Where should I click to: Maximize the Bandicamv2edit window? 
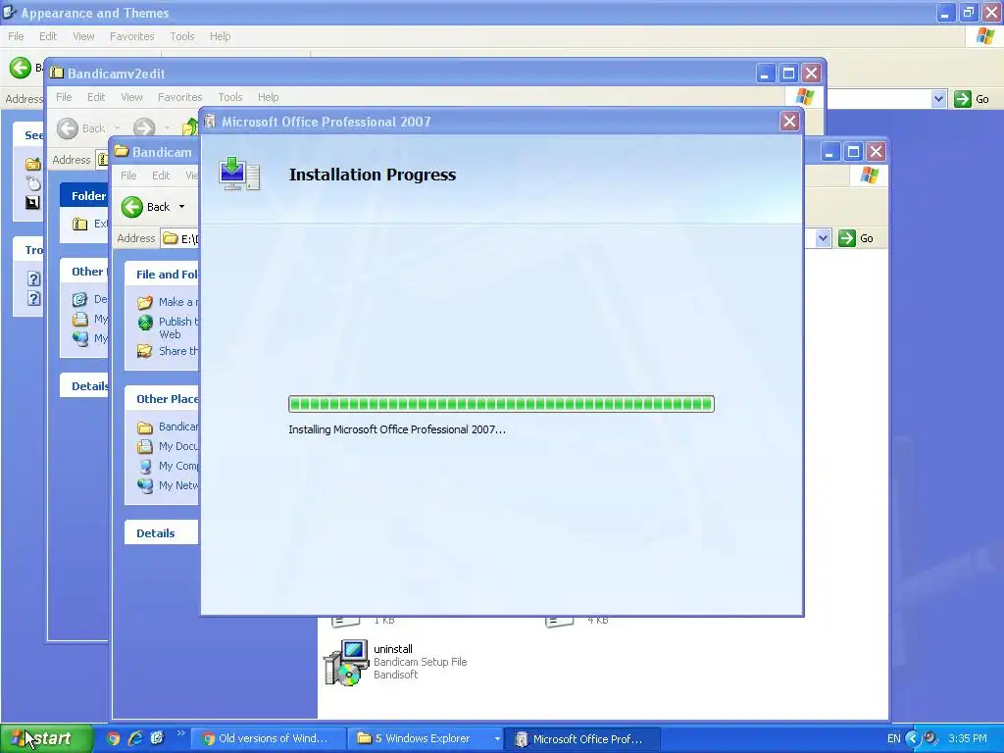(789, 74)
